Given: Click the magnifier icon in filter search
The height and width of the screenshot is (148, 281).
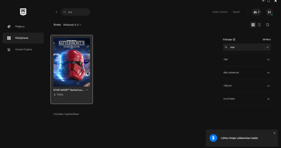Looking at the screenshot, I should (x=226, y=47).
